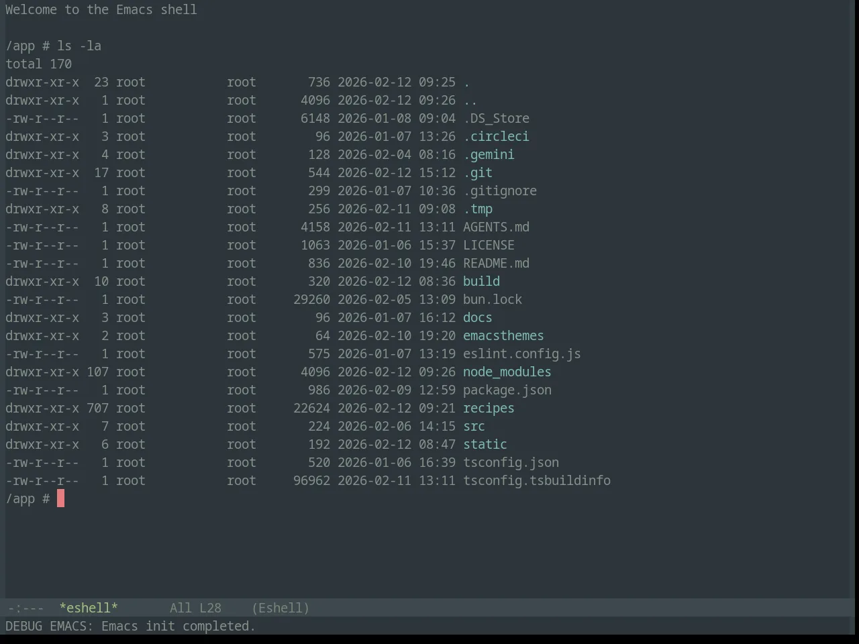Click the link count 107
Image resolution: width=859 pixels, height=644 pixels.
pyautogui.click(x=97, y=372)
